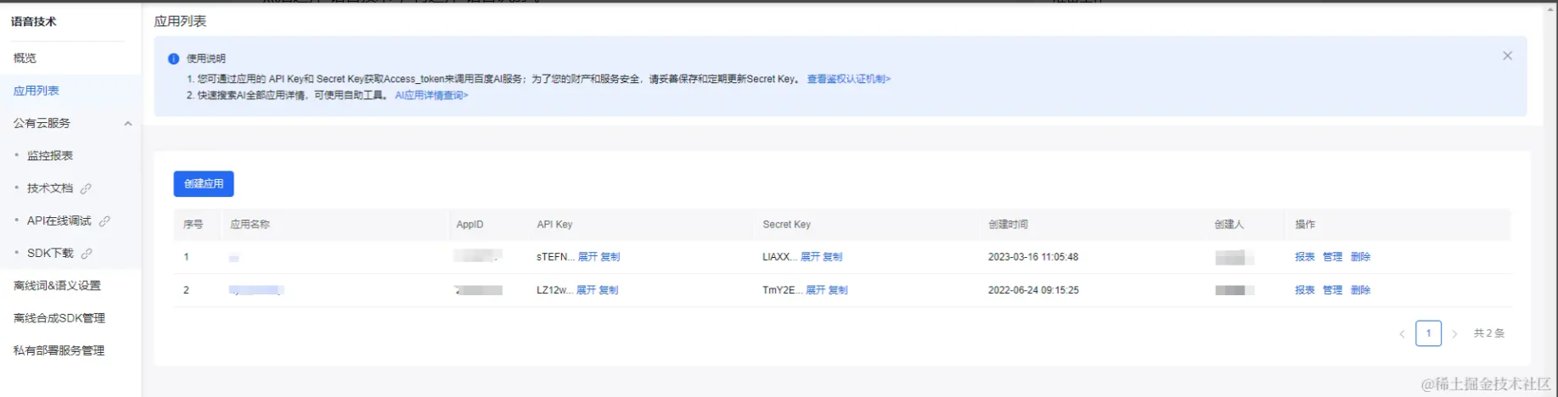Click the AppID column header
The height and width of the screenshot is (397, 1558).
pyautogui.click(x=470, y=225)
